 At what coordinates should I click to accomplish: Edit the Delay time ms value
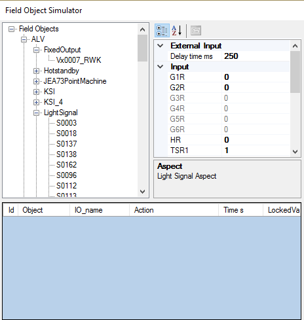pos(256,56)
